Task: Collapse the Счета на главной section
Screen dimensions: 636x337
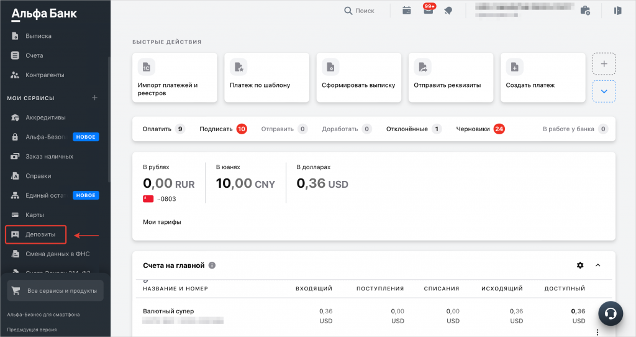Action: pos(598,265)
